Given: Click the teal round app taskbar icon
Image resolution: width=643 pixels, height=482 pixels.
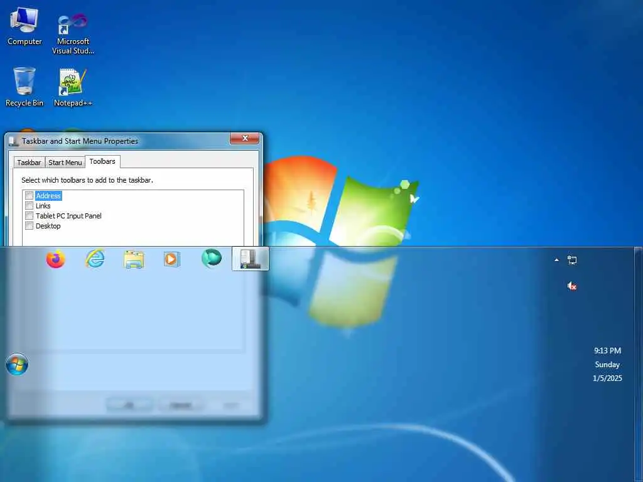Looking at the screenshot, I should (x=212, y=259).
